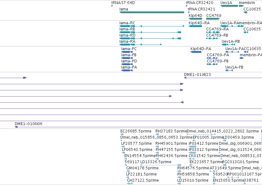Select the Uev1A gene feature
The image size is (262, 185).
[x=229, y=6]
